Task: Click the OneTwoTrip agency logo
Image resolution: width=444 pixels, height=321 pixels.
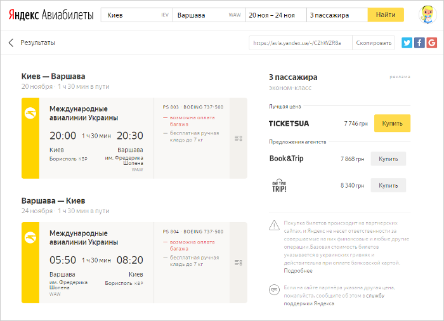Action: (x=279, y=186)
